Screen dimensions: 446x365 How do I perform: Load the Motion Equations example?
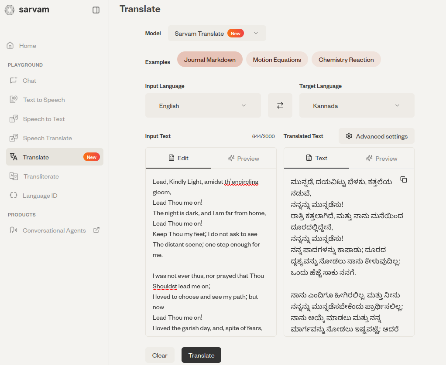tap(277, 59)
